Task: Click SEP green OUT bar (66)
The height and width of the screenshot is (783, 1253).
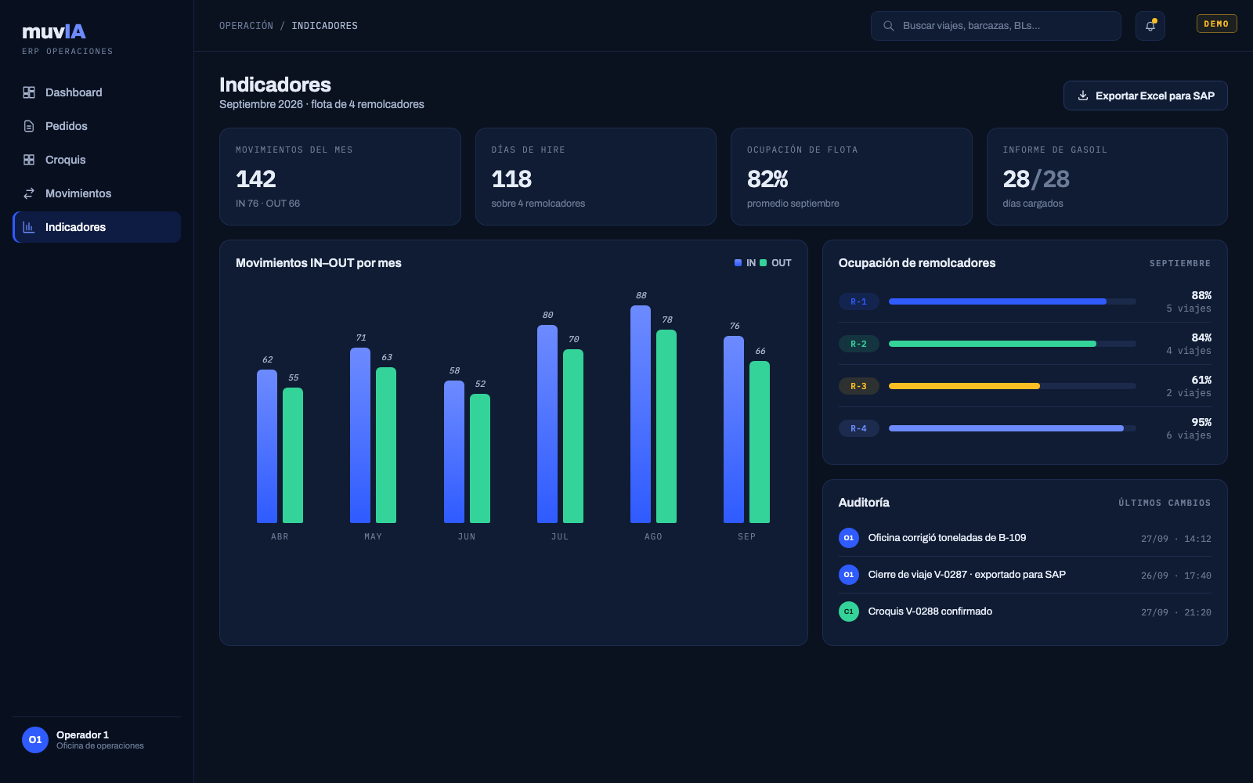Action: [x=760, y=442]
